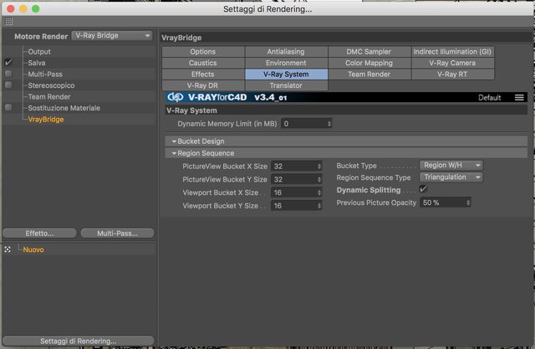
Task: Open the Region Sequence Type dropdown
Action: click(451, 177)
